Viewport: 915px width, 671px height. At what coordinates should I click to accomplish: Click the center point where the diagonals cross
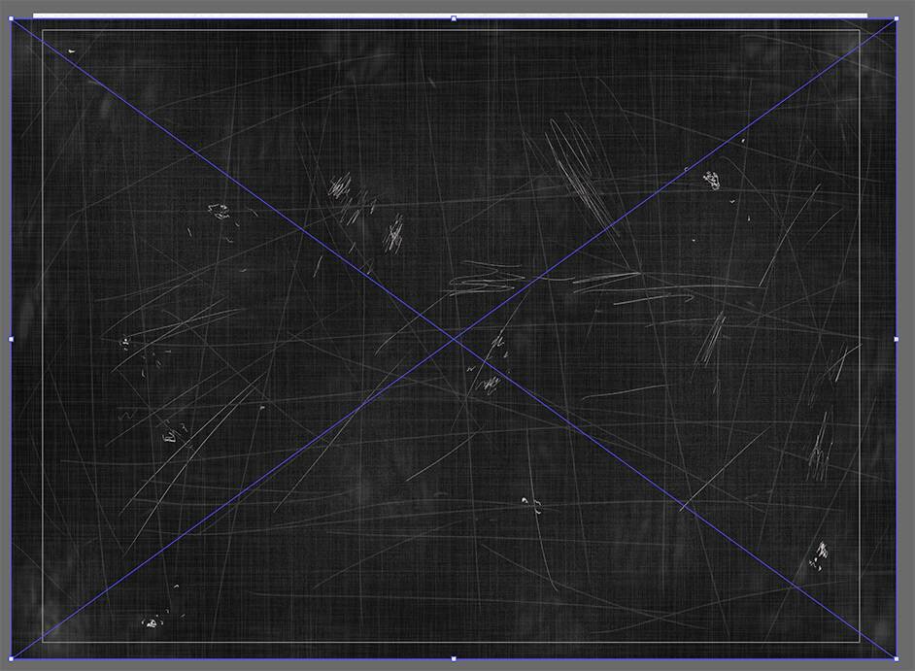coord(454,339)
